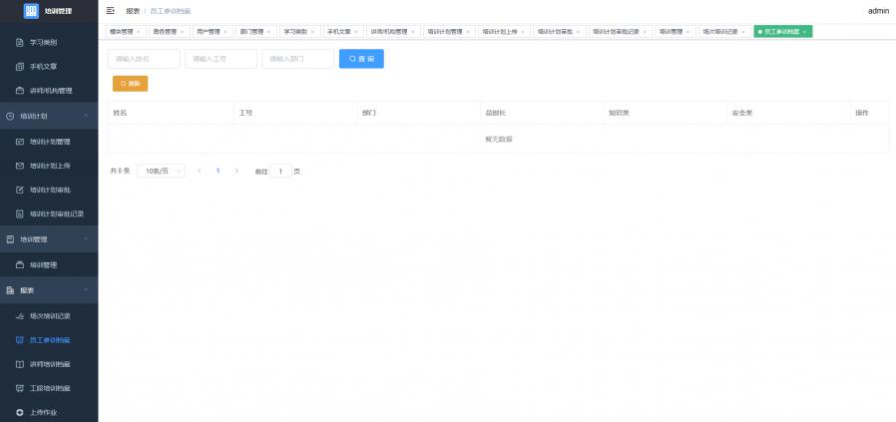Close the 讲师/机构管理 tab with its x icon
This screenshot has width=896, height=422.
(x=413, y=32)
